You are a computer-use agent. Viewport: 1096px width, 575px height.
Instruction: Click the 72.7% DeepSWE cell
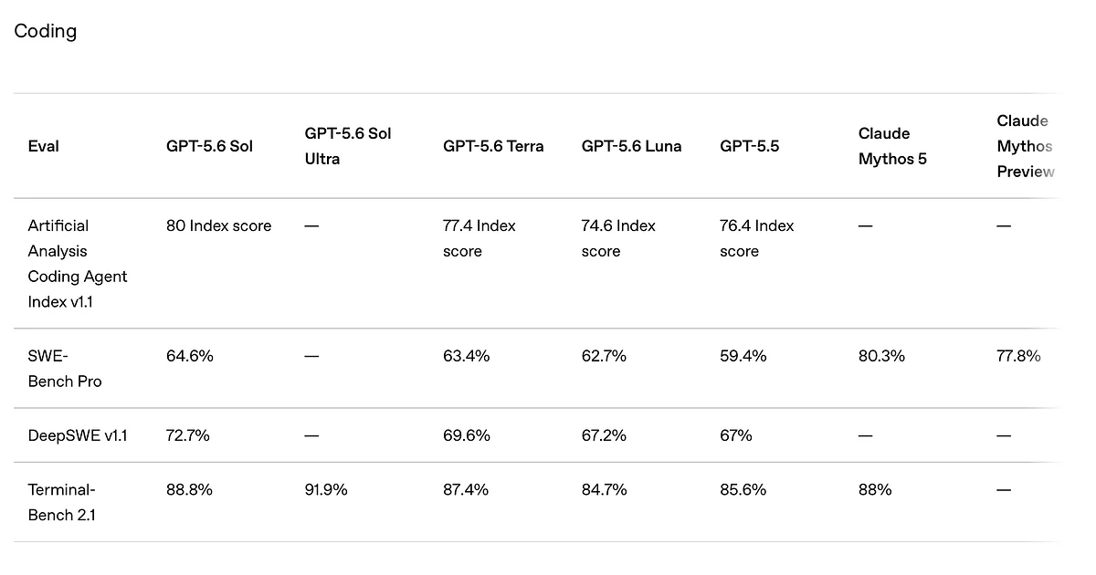[188, 435]
